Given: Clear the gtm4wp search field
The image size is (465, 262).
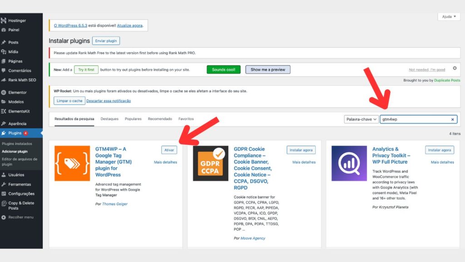Looking at the screenshot, I should pyautogui.click(x=453, y=119).
